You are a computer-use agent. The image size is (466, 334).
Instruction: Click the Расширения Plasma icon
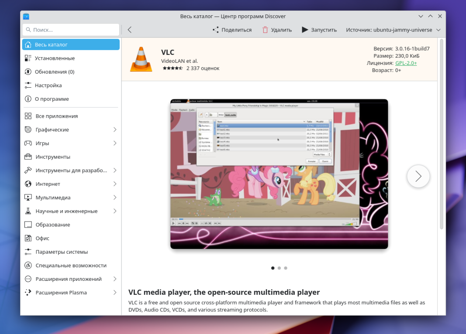(x=28, y=293)
